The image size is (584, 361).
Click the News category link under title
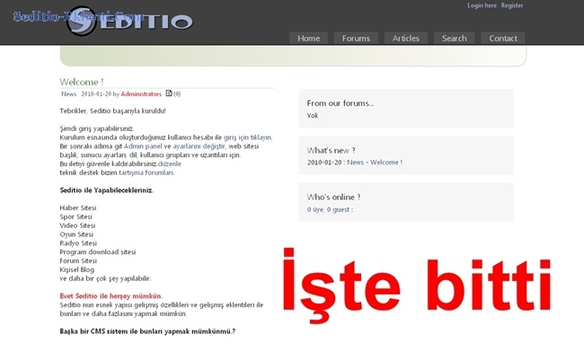pos(68,93)
